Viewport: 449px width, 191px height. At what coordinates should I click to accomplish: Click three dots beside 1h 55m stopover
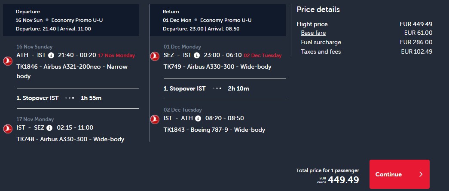70,98
